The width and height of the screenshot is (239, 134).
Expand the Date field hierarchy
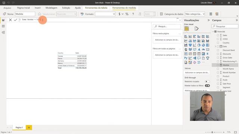(x=215, y=47)
